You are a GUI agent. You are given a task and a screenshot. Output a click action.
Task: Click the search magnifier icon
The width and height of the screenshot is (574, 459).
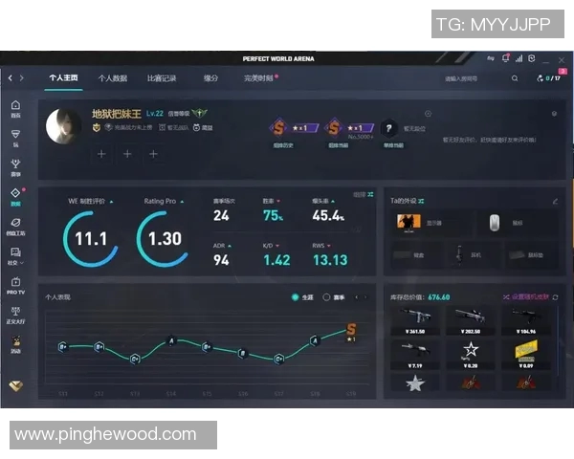(515, 78)
